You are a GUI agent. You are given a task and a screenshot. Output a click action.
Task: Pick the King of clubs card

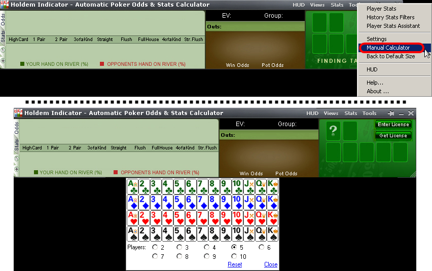tap(273, 186)
